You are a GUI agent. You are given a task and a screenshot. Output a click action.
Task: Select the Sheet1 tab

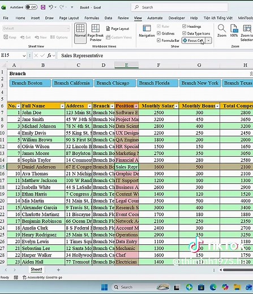pyautogui.click(x=36, y=270)
